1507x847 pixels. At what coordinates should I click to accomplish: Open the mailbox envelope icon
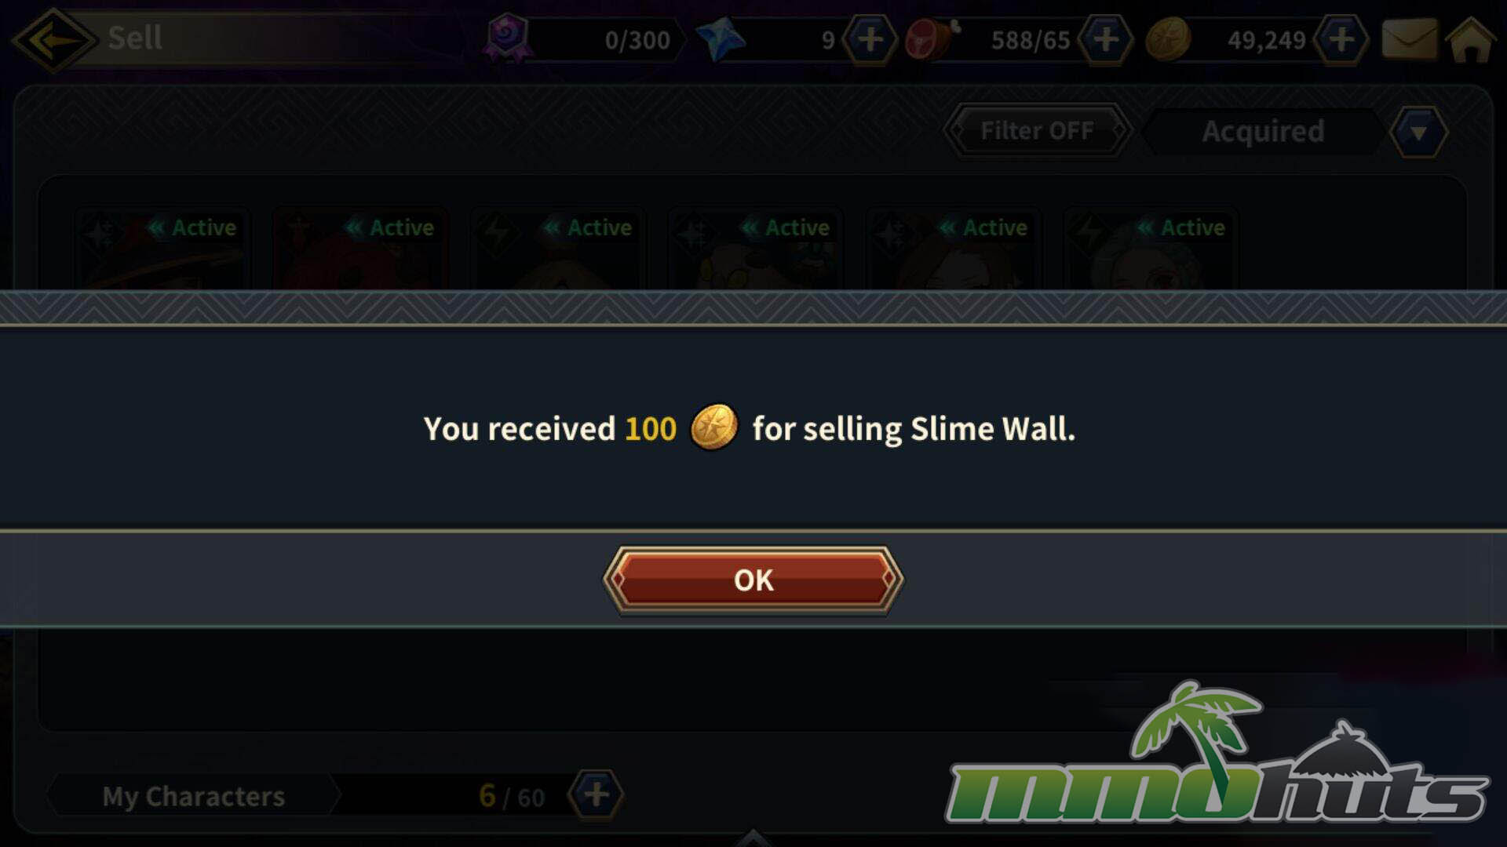point(1410,39)
